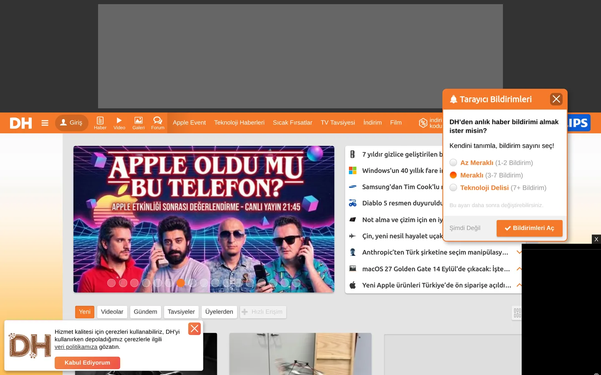Click the thumbnail icon beside macOS 27 headline

(353, 269)
